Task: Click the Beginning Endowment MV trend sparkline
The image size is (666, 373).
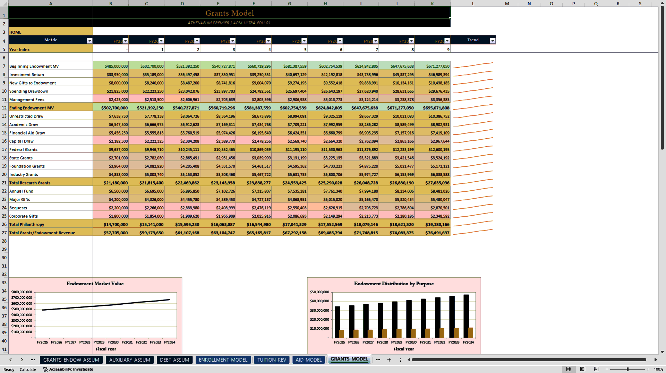Action: (473, 66)
